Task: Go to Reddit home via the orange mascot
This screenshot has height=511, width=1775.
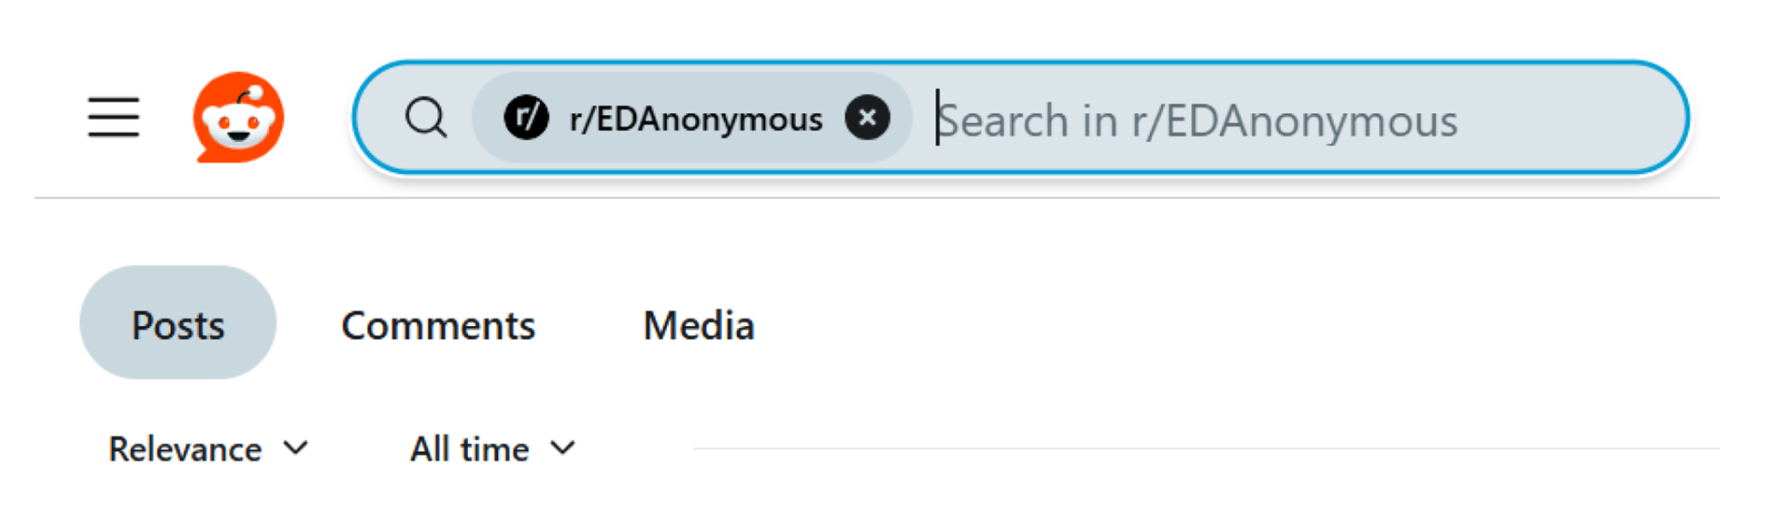Action: [x=238, y=118]
